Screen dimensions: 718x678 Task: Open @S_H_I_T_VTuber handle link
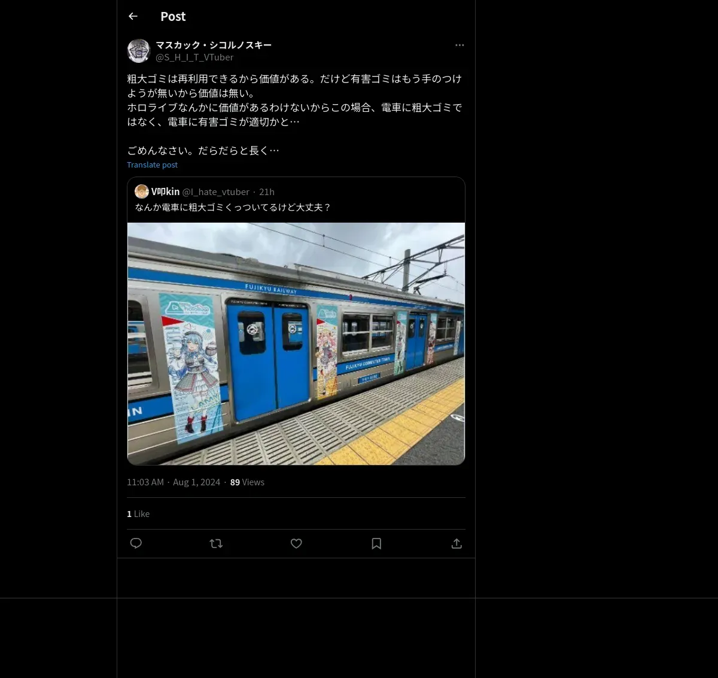[x=194, y=57]
